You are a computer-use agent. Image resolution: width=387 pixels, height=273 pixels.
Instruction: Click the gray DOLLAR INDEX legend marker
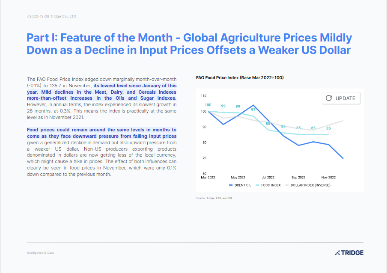pos(287,185)
